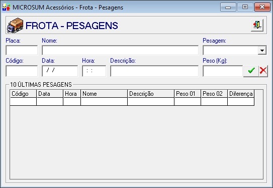Select the empty first row Código cell
The width and height of the screenshot is (273, 188).
click(23, 102)
